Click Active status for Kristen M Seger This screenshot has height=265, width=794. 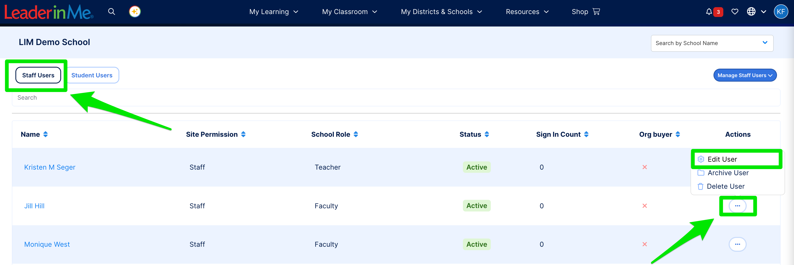476,167
